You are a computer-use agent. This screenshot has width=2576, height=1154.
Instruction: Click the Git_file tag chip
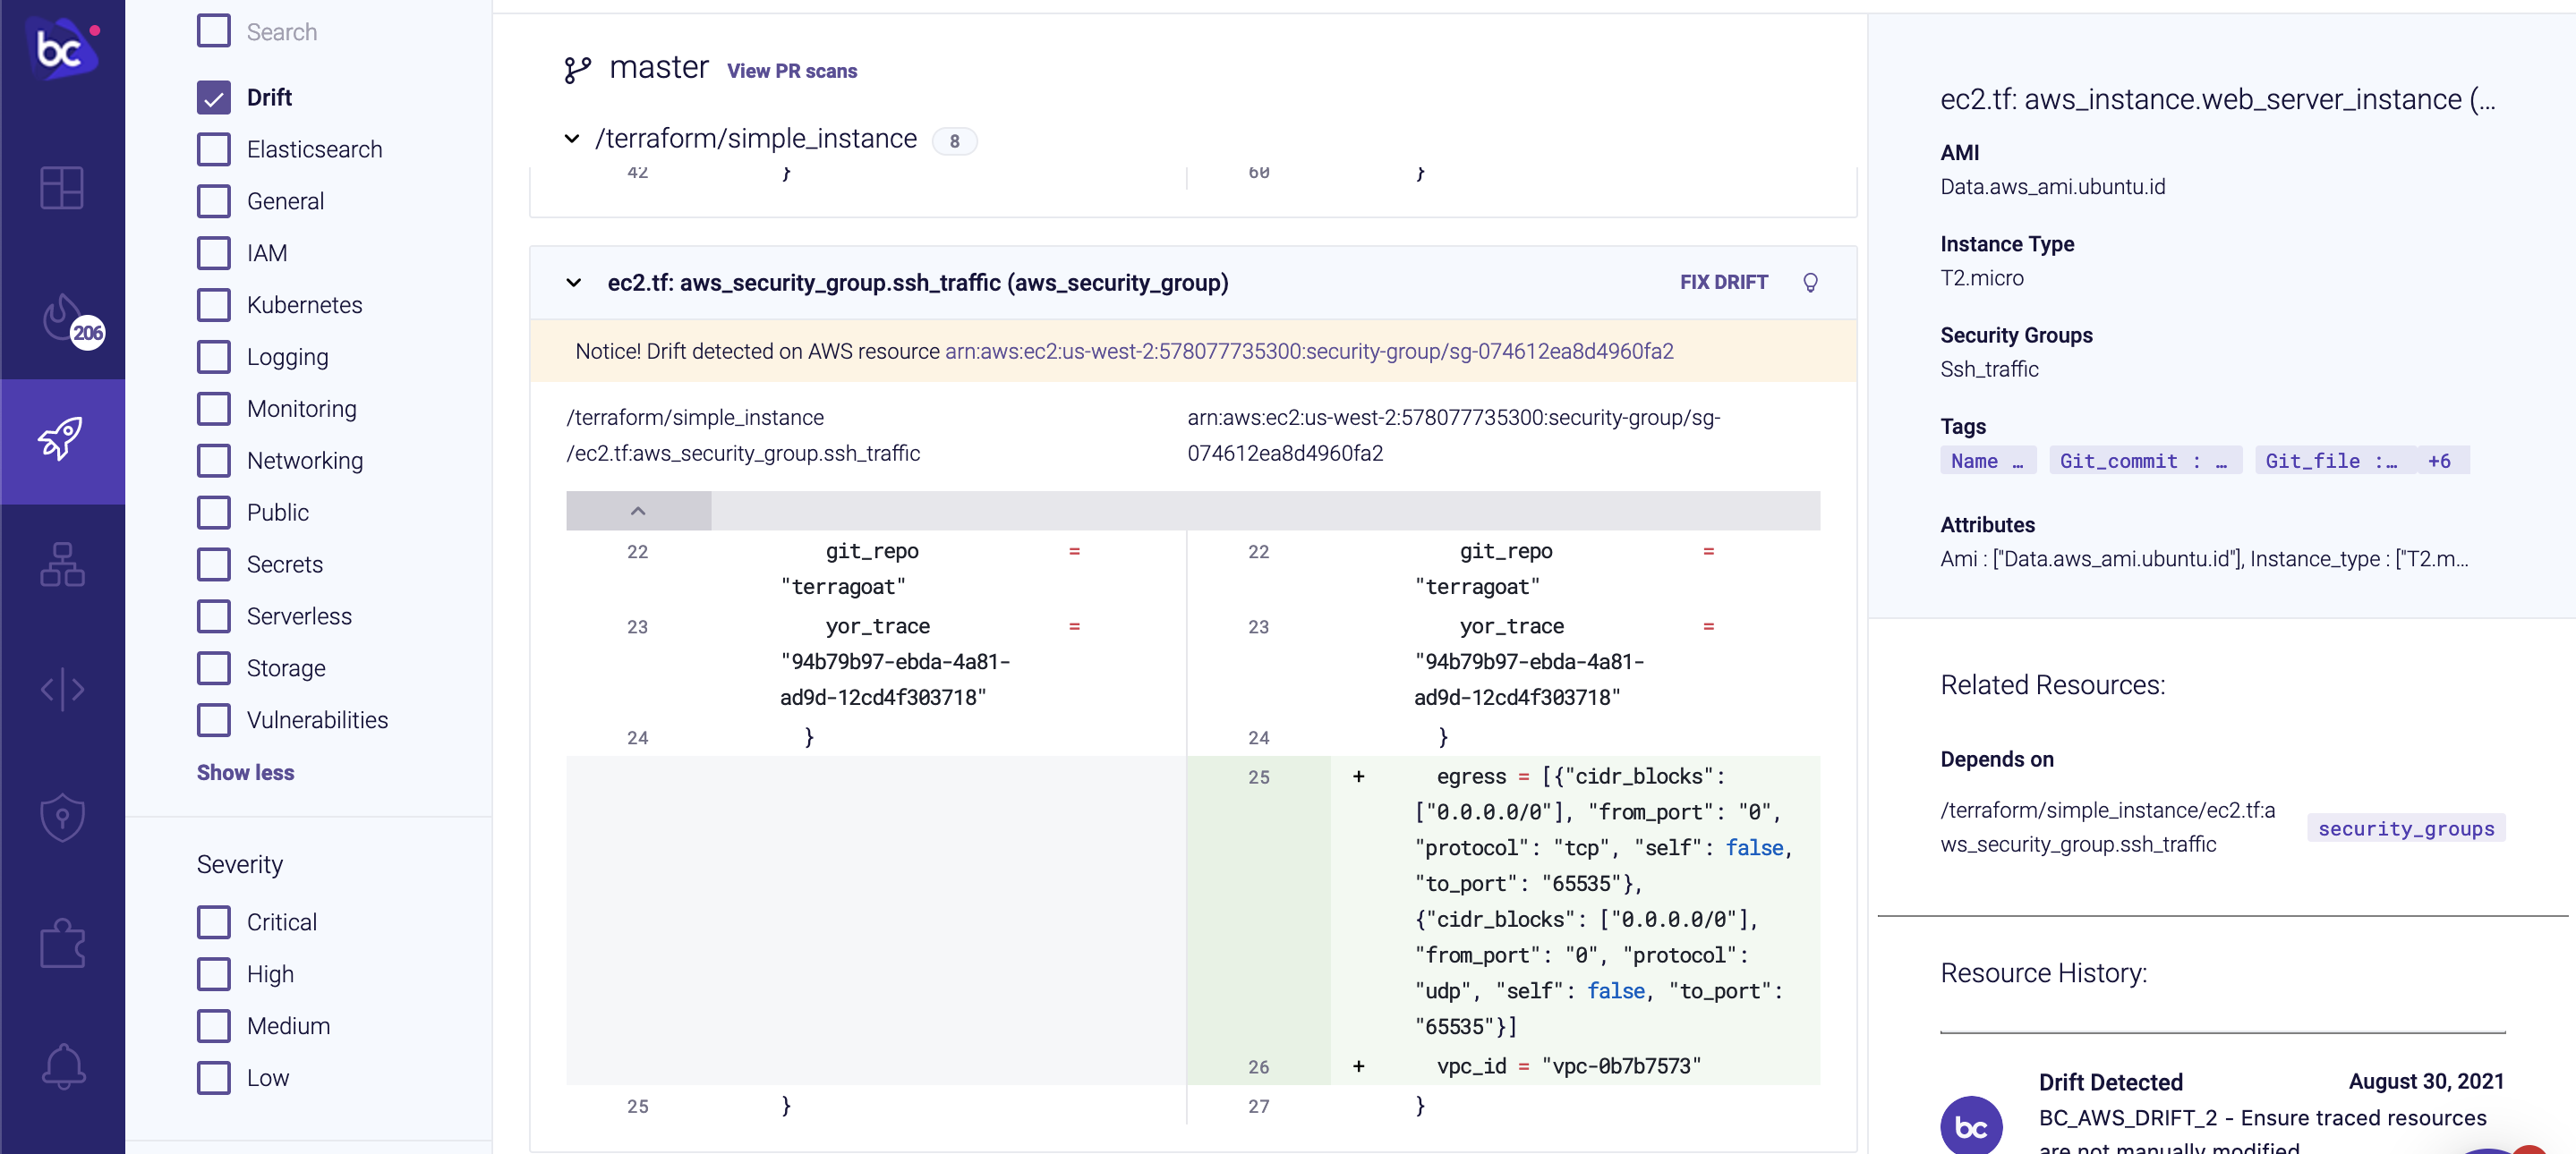[x=2334, y=462]
